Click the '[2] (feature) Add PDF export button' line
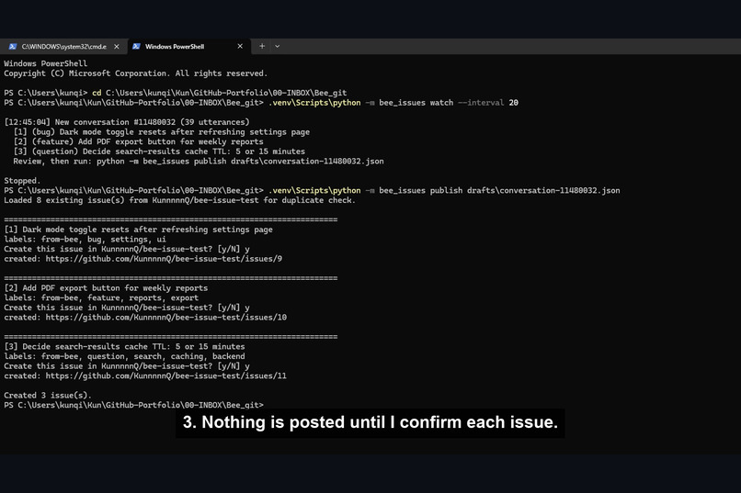This screenshot has width=741, height=493. click(139, 141)
